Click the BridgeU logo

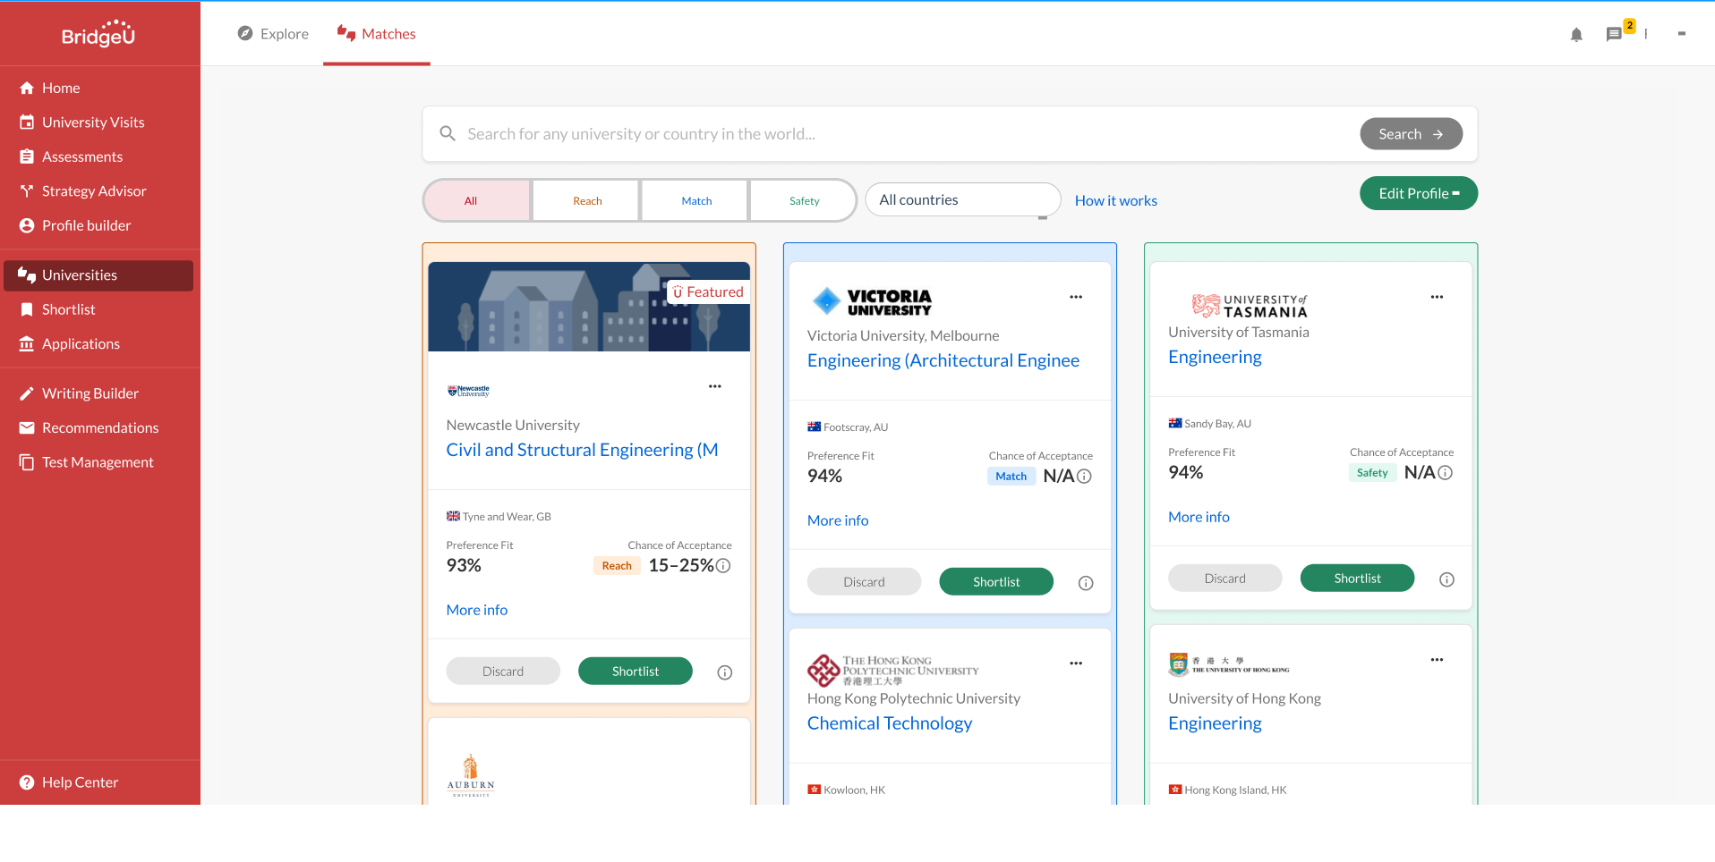click(98, 33)
